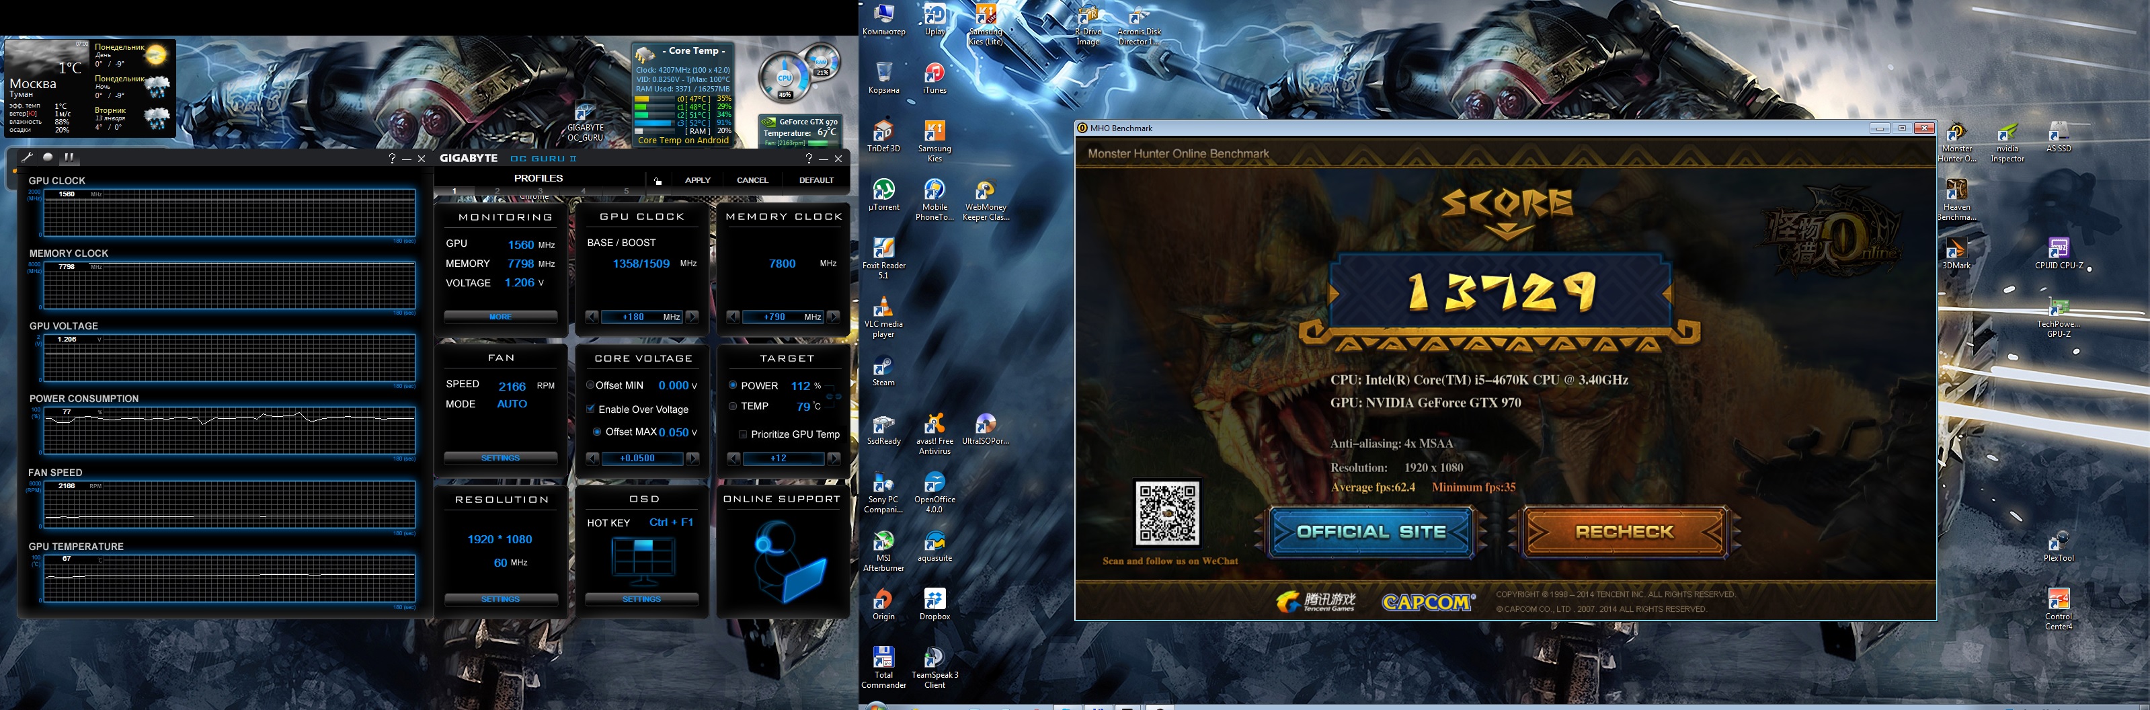
Task: Switch to profile 2 tab
Action: (x=497, y=191)
